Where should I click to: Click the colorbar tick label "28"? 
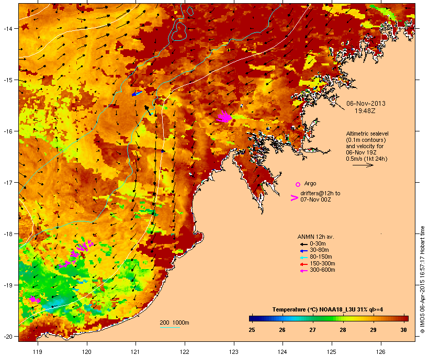pyautogui.click(x=343, y=330)
